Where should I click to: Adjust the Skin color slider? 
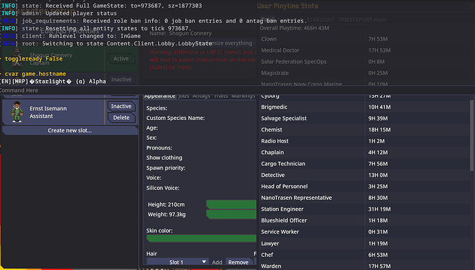click(202, 238)
